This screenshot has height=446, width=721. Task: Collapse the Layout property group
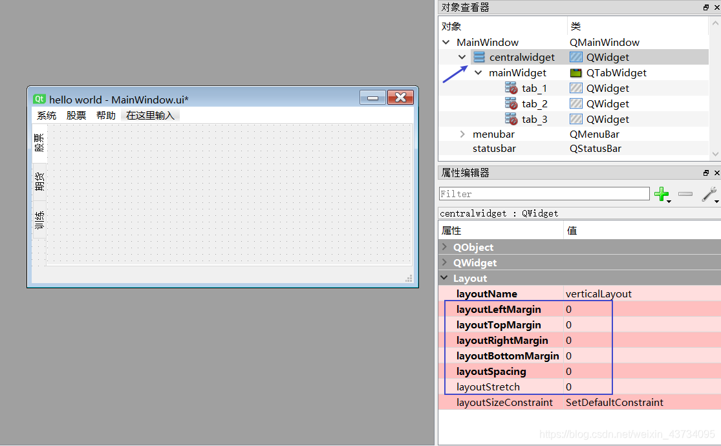pyautogui.click(x=444, y=278)
